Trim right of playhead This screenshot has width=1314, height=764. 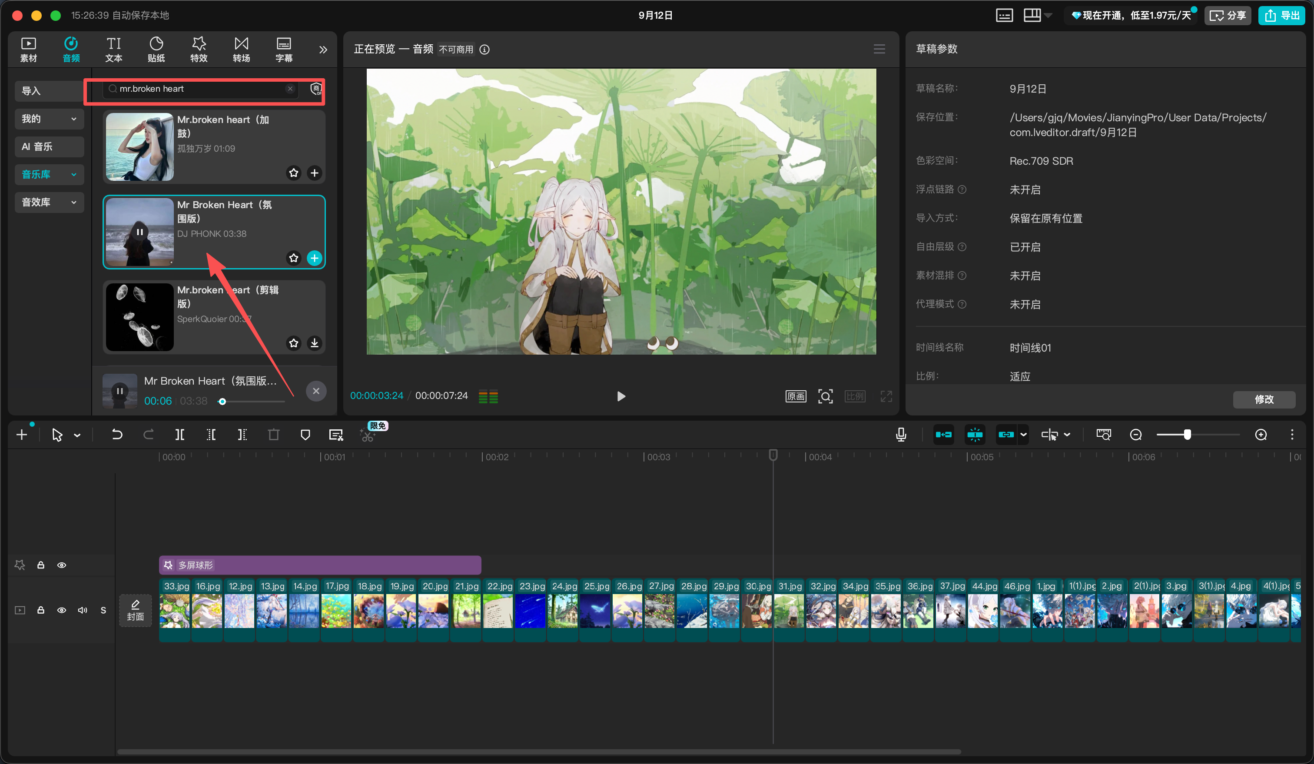coord(242,435)
